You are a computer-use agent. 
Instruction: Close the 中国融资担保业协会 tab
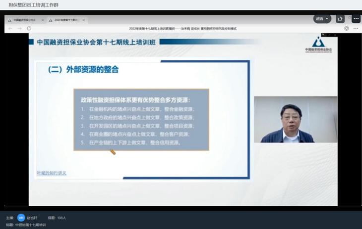43,20
